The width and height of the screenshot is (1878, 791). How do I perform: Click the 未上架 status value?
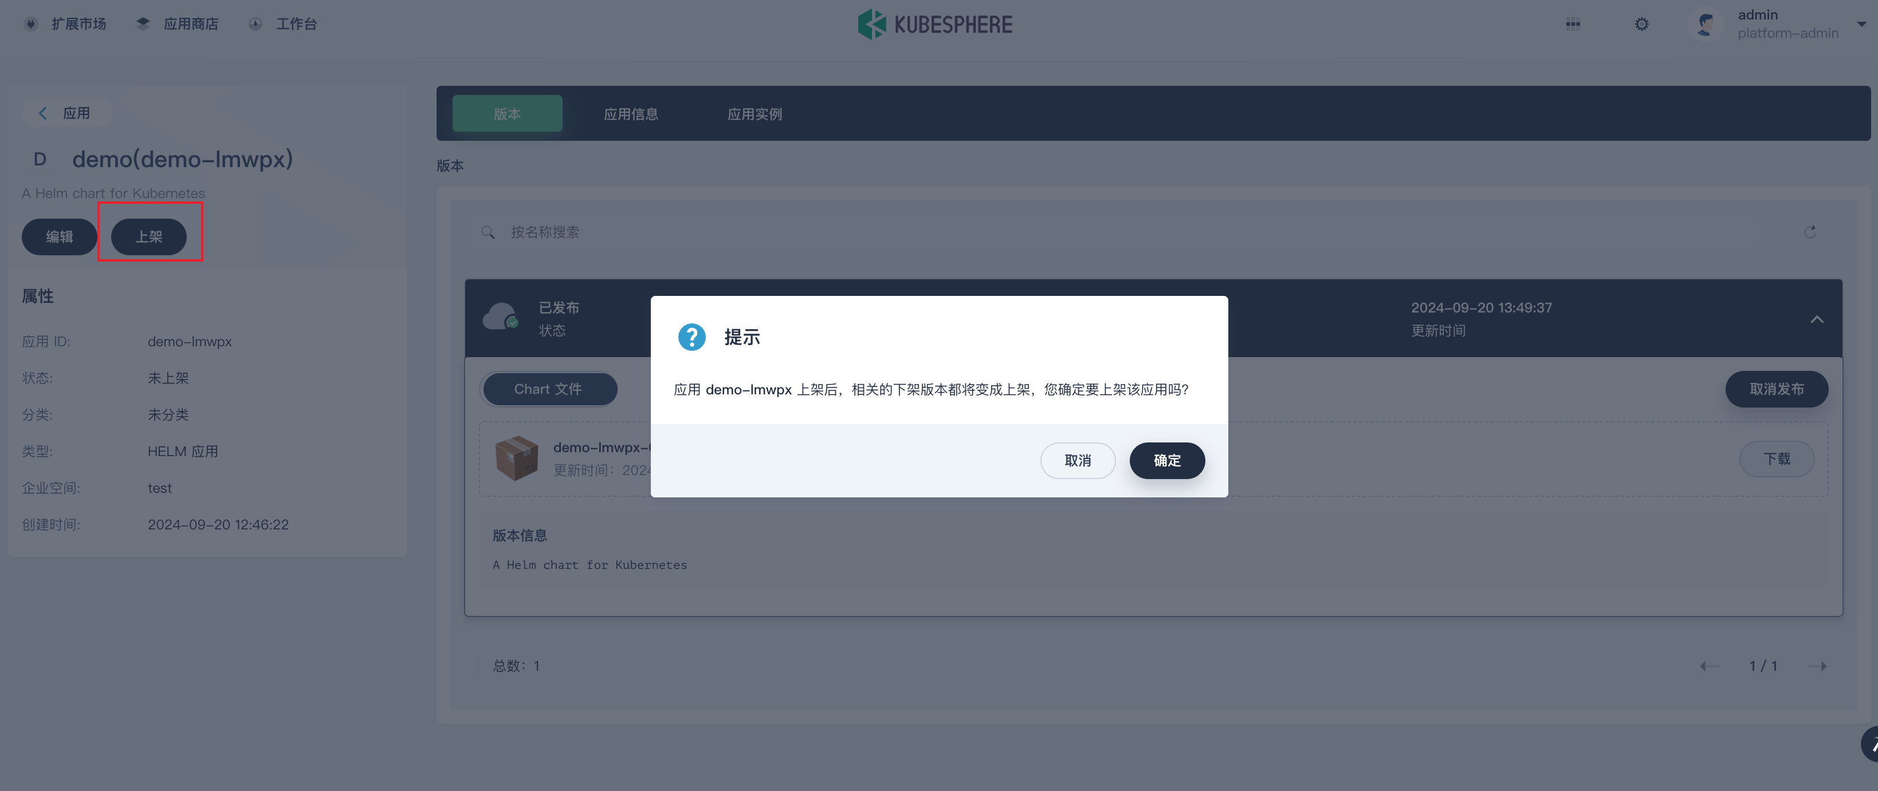coord(168,378)
